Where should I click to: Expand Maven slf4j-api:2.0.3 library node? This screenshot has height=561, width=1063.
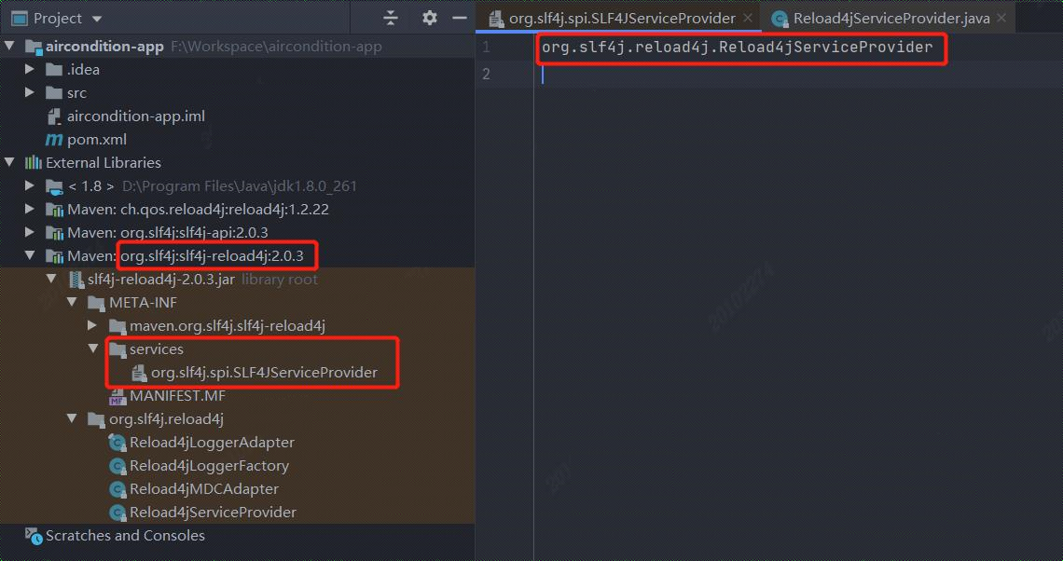pos(30,232)
